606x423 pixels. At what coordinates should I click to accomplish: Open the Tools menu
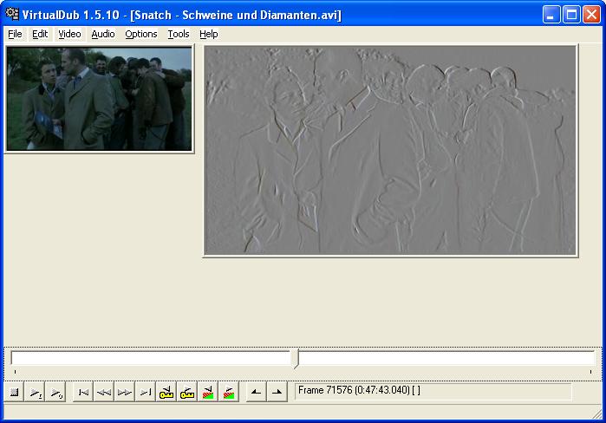pos(179,34)
